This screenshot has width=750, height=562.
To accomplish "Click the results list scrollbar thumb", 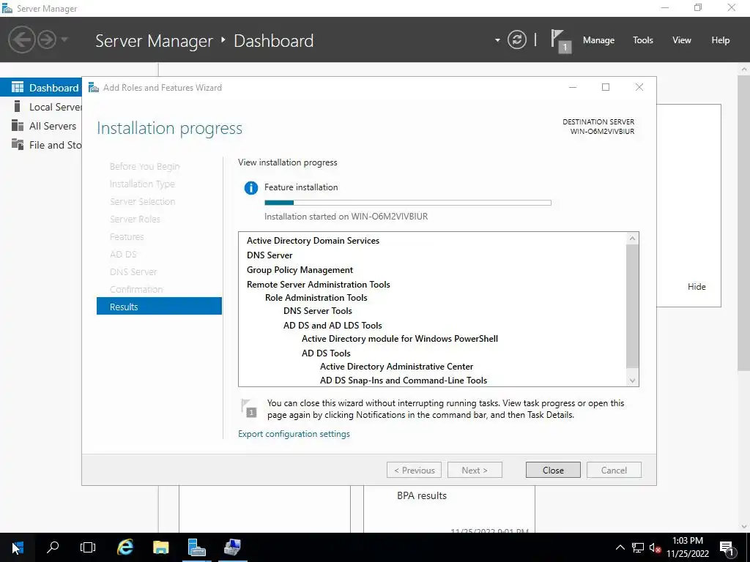I will pos(632,306).
